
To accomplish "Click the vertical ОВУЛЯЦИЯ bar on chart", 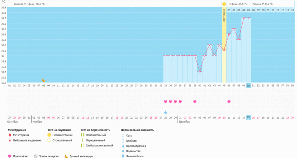I will click(224, 46).
